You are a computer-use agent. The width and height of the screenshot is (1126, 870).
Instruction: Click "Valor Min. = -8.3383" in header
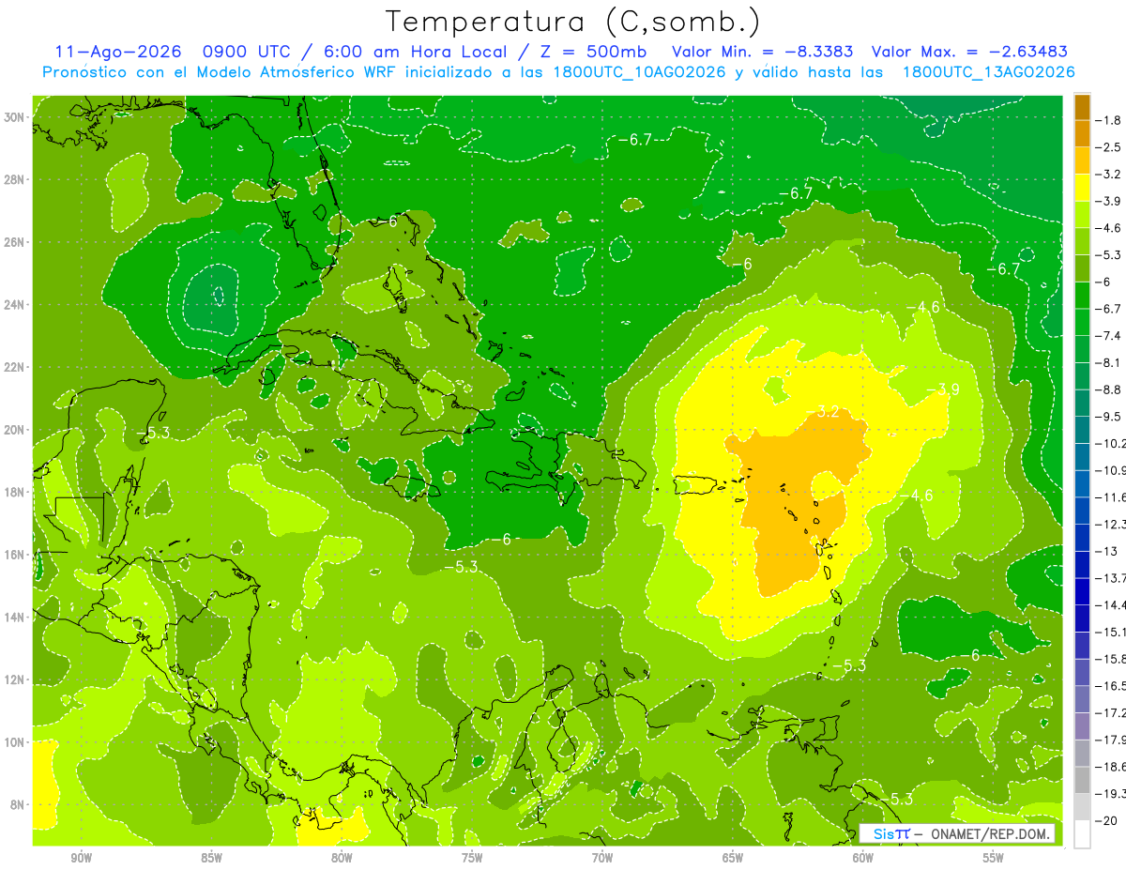coord(763,52)
